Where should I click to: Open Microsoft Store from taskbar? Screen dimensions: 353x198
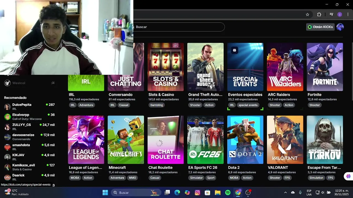[x=207, y=193]
